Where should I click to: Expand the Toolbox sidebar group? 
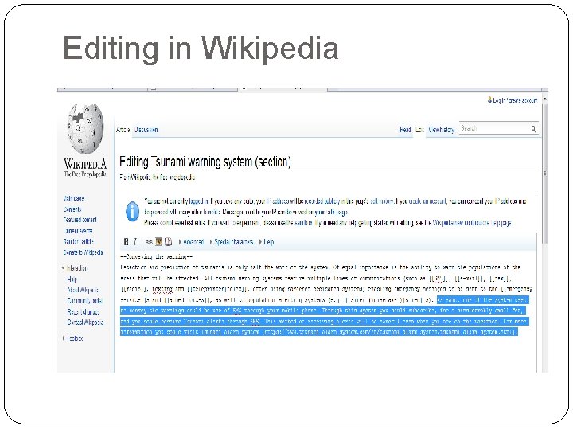(73, 338)
